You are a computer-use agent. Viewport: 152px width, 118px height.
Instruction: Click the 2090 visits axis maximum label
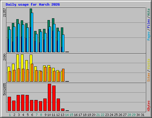tap(4, 57)
